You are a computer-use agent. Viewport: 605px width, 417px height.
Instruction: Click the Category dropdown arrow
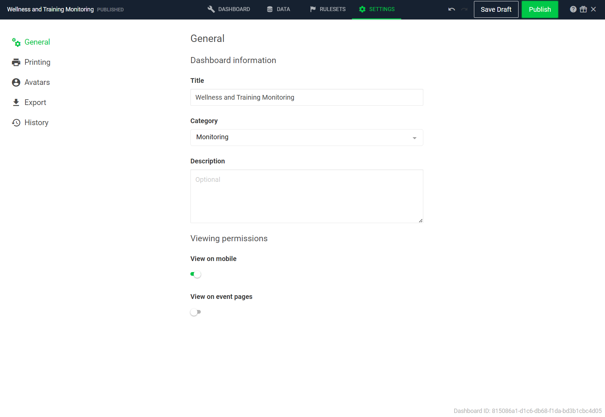[415, 138]
